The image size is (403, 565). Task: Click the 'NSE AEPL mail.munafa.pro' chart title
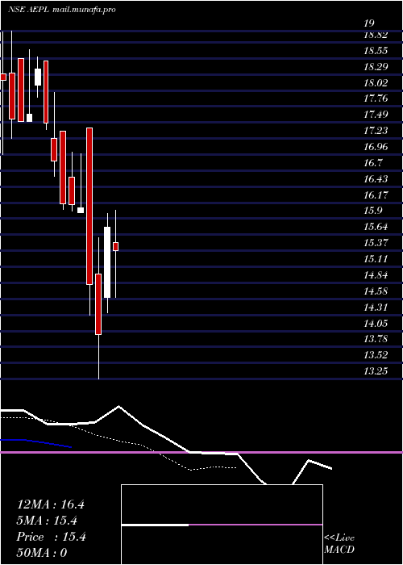click(62, 10)
